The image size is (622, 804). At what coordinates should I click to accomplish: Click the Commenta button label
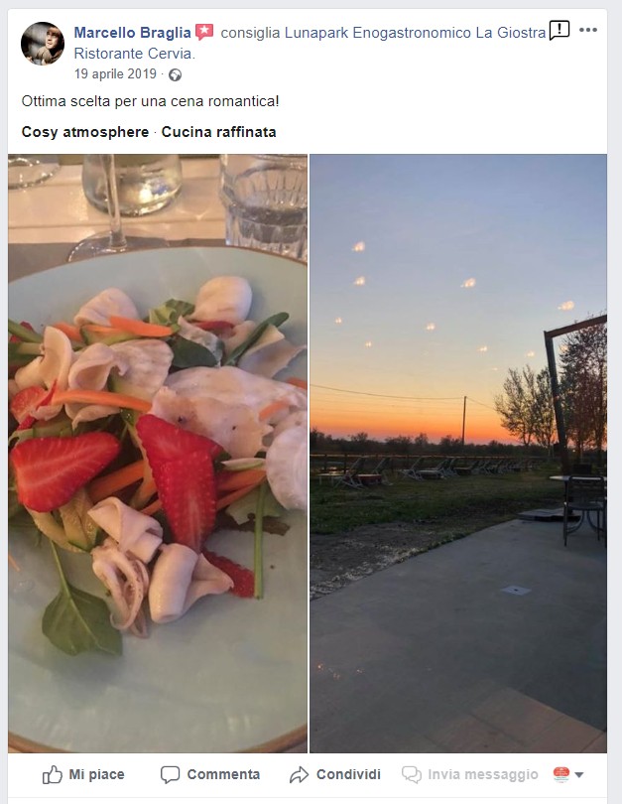(x=223, y=774)
